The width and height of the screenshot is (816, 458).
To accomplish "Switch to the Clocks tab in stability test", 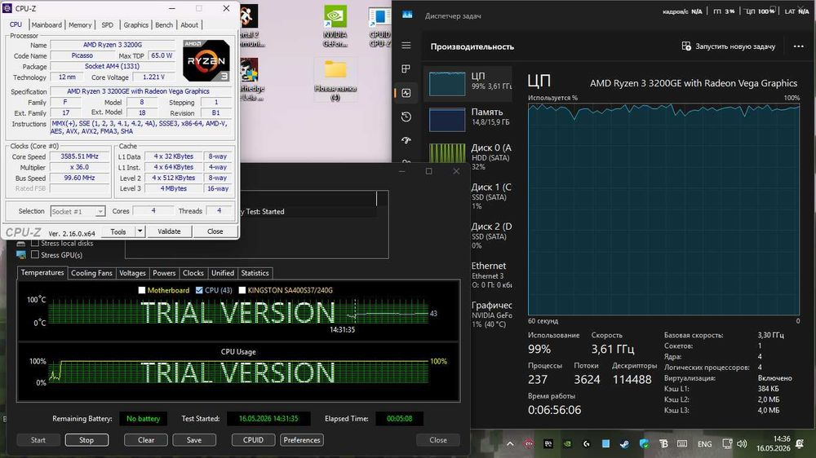I will pos(193,273).
